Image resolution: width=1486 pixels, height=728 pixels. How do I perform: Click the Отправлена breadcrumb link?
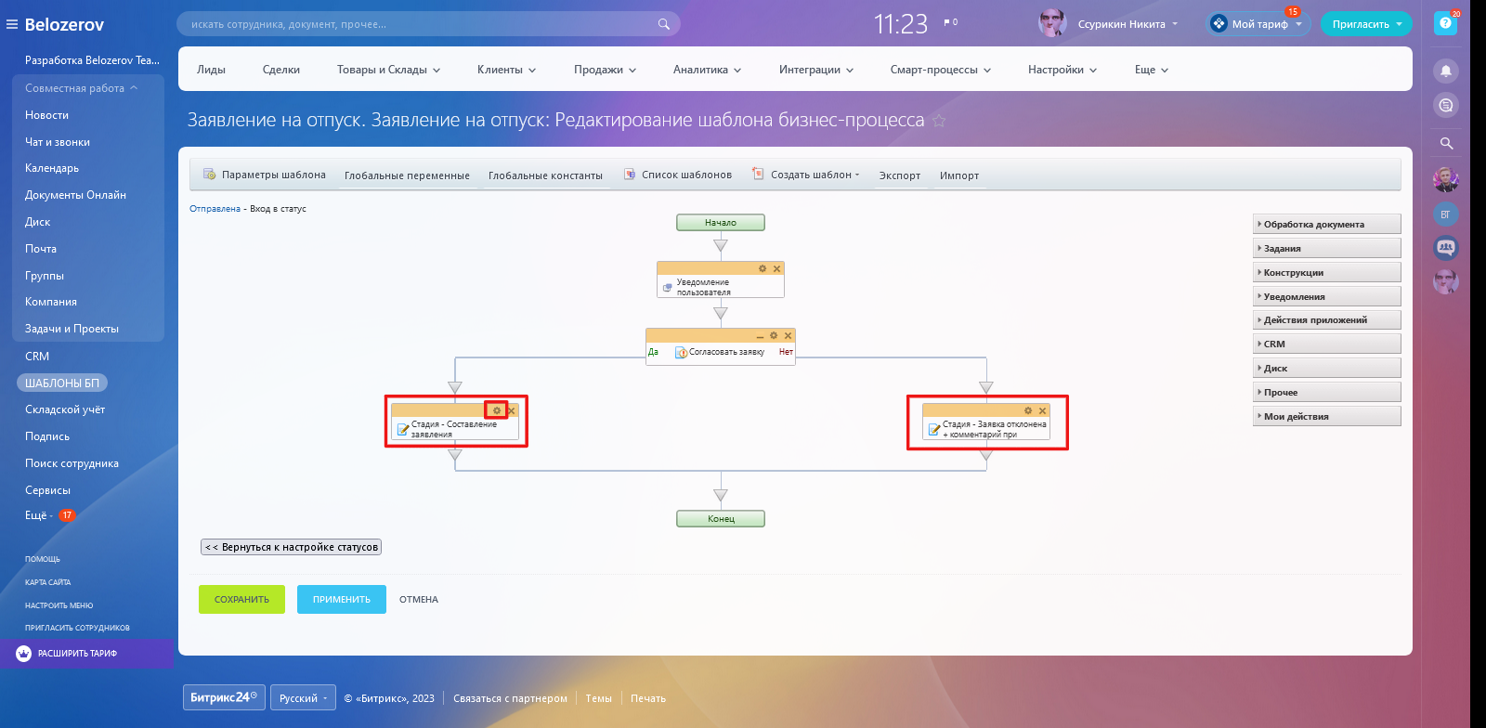pos(215,209)
